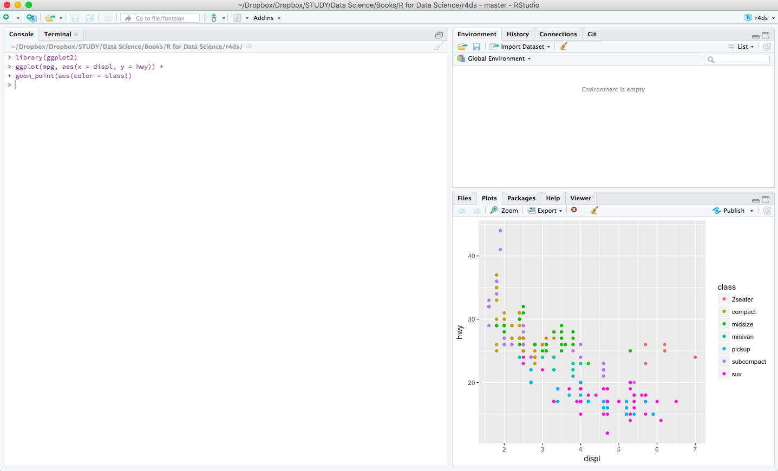This screenshot has height=471, width=778.
Task: Click the 2seater legend color dot
Action: click(x=724, y=299)
